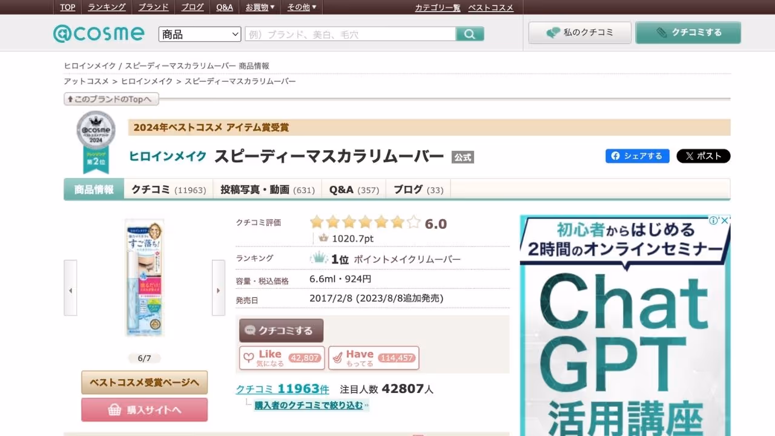Post the product to X
Viewport: 775px width, 436px height.
tap(703, 156)
